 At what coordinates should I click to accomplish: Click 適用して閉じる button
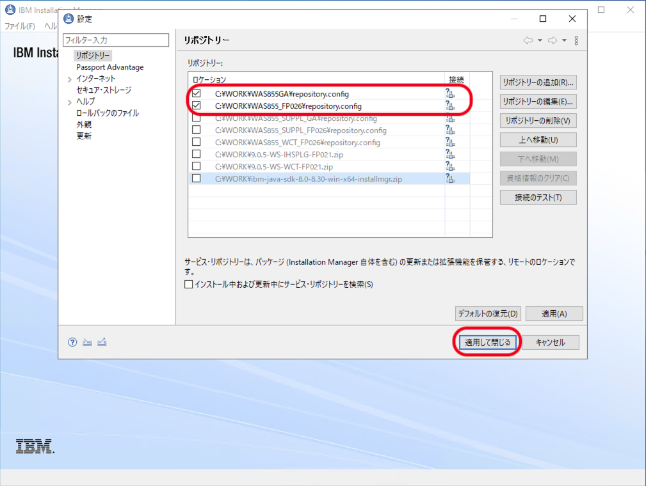(x=488, y=342)
